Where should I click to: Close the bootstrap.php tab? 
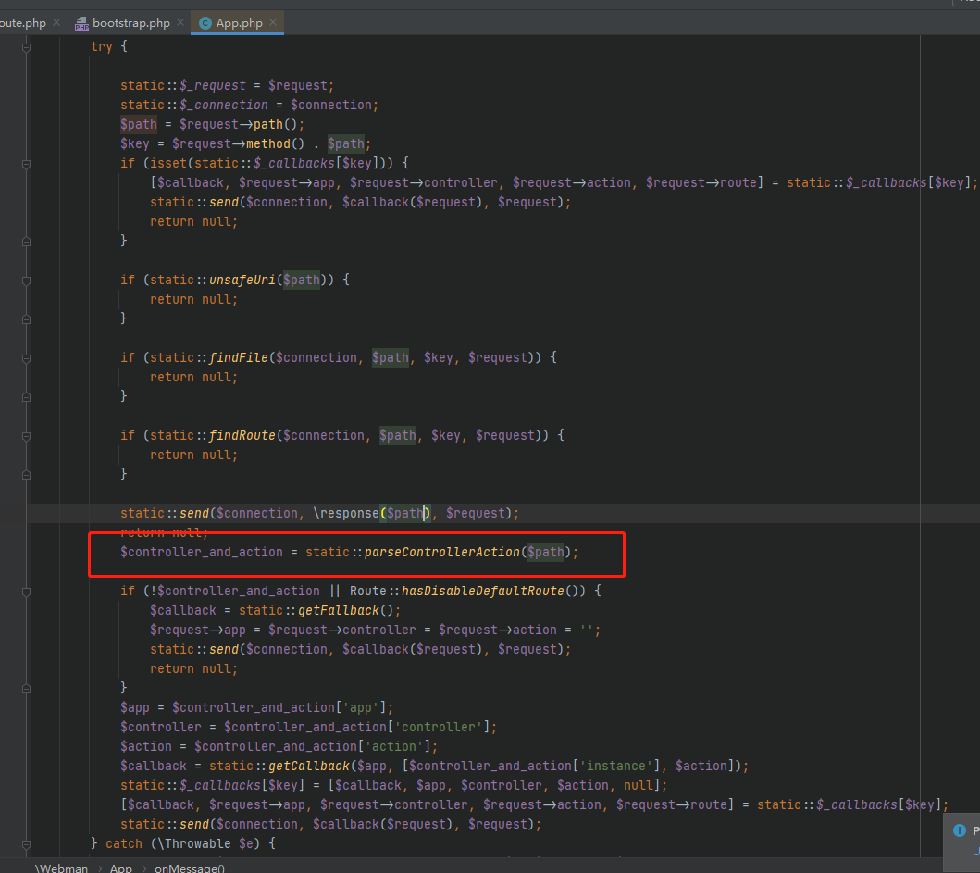click(x=180, y=22)
